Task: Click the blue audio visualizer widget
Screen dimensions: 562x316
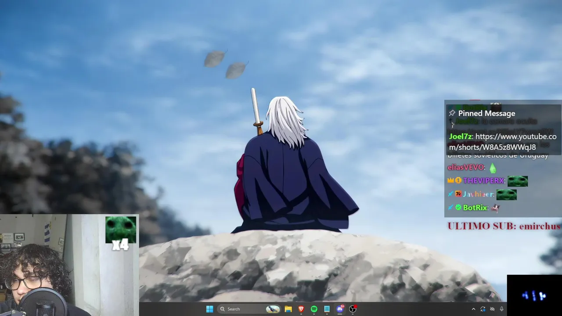Action: click(x=534, y=295)
